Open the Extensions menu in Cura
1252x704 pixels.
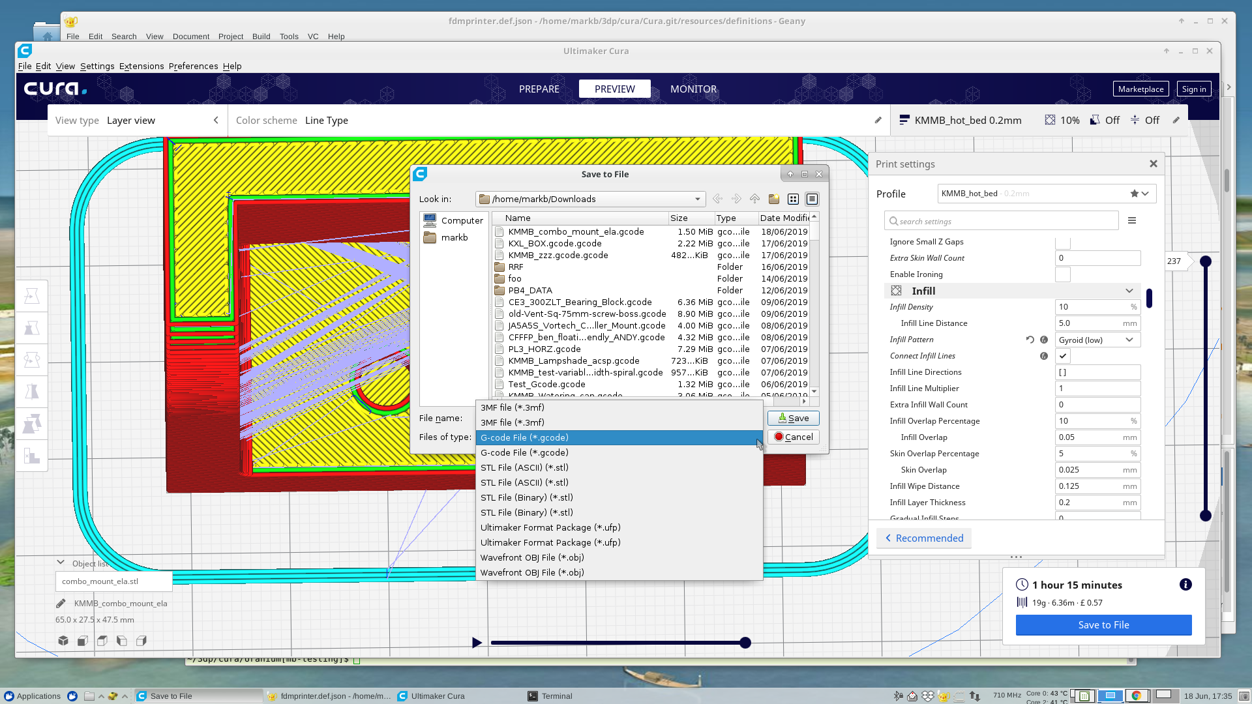pyautogui.click(x=142, y=66)
